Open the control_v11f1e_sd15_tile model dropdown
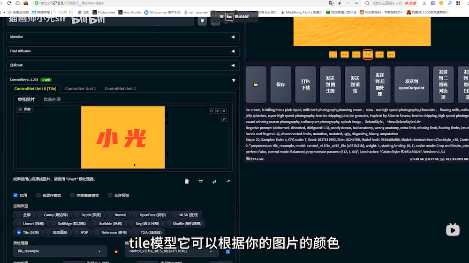The width and height of the screenshot is (469, 263). (x=171, y=252)
